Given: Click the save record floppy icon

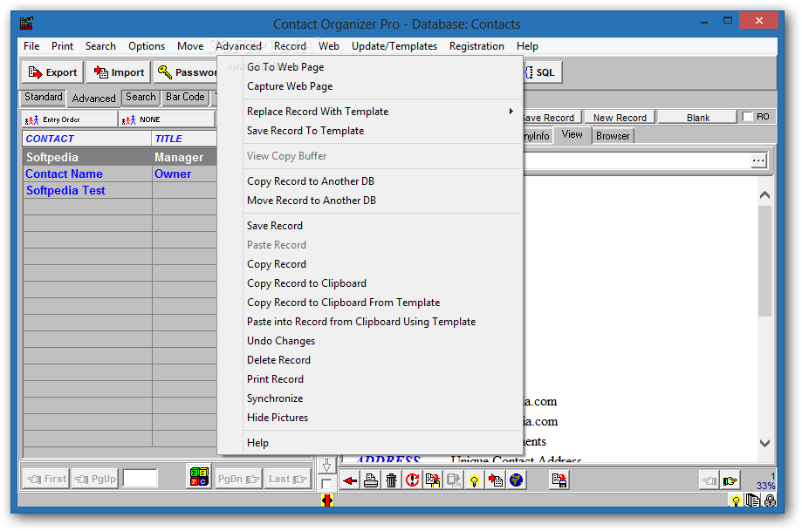Looking at the screenshot, I should click(559, 480).
